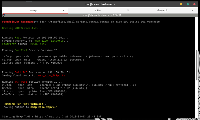Minimize the terminal with the yellow button

point(181,4)
